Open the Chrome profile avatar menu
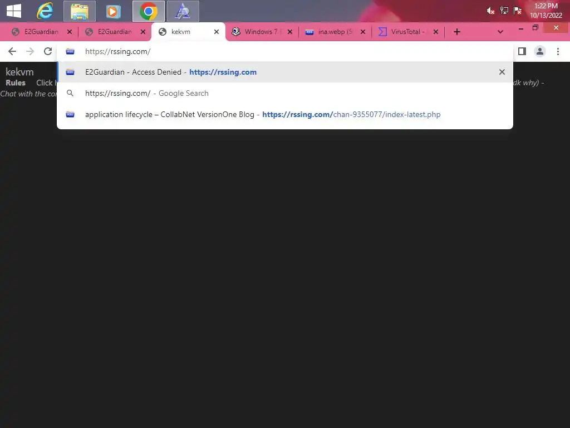The height and width of the screenshot is (428, 570). pos(540,51)
